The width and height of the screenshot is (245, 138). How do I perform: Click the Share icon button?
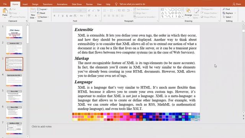tap(237, 4)
